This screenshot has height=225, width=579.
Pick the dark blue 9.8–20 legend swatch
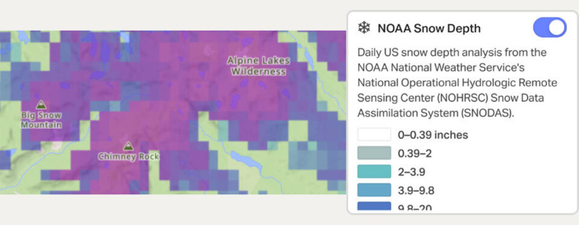(x=374, y=206)
